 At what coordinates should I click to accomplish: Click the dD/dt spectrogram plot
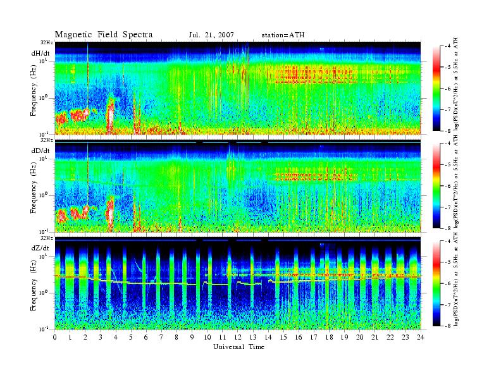238,186
